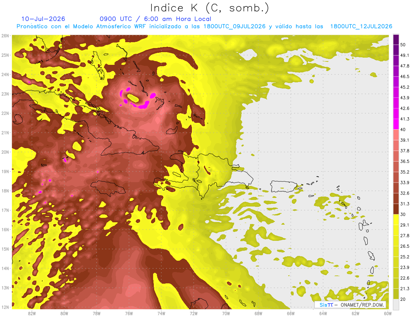Pick the bright magenta color bar segment between 40 and 41.3

point(396,124)
